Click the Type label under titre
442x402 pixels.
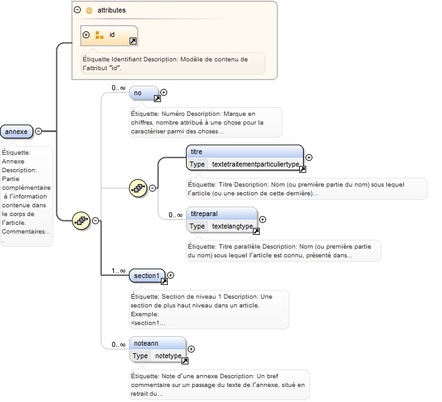click(x=197, y=164)
